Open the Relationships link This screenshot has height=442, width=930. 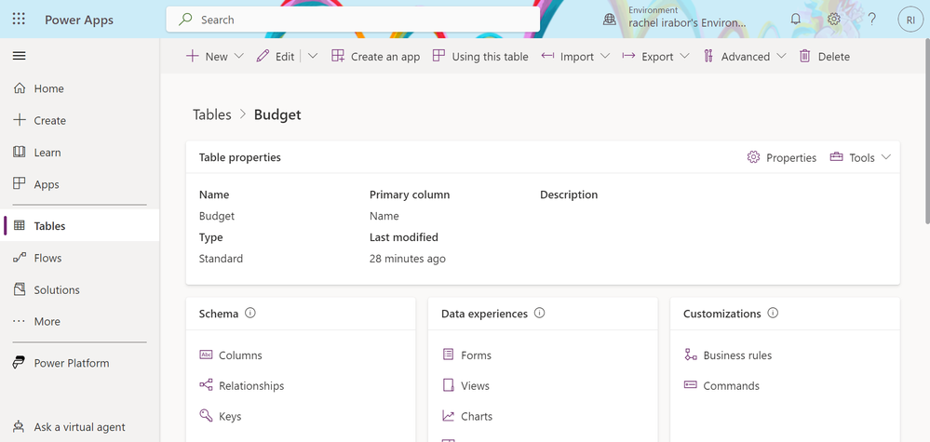click(x=251, y=386)
